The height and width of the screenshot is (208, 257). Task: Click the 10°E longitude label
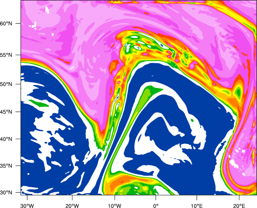click(x=197, y=205)
